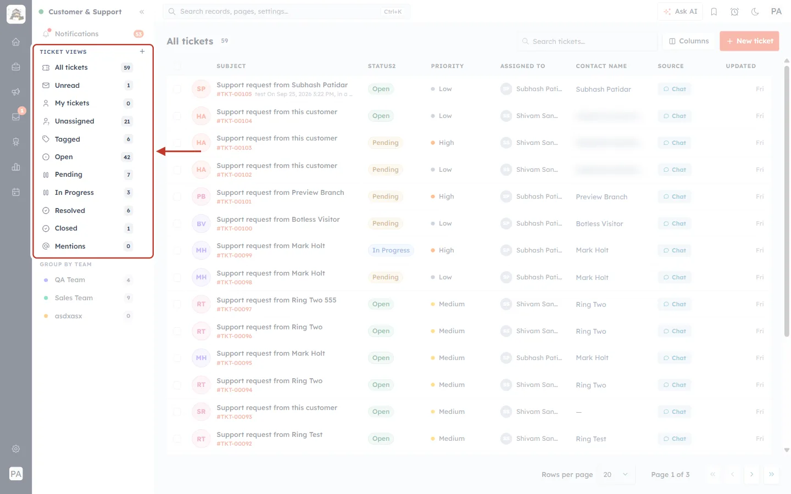Image resolution: width=791 pixels, height=494 pixels.
Task: Open the rows per page dropdown
Action: [616, 474]
